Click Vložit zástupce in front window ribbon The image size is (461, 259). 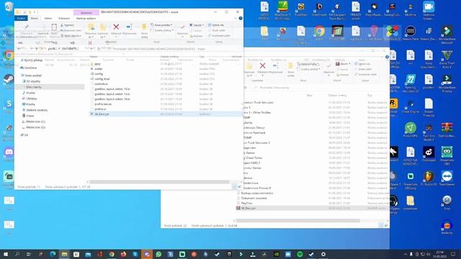point(71,36)
